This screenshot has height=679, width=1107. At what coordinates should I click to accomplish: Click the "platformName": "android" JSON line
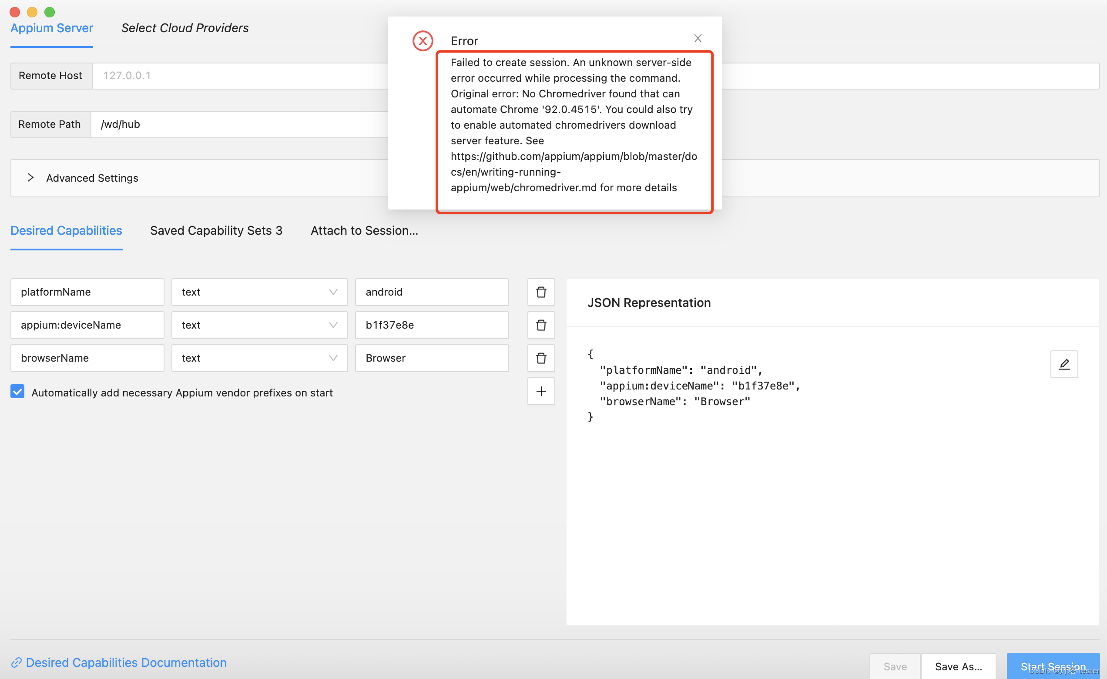pos(681,370)
